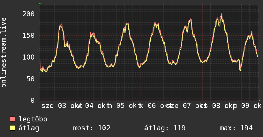The width and height of the screenshot is (263, 137).
Task: Click the 50 y-axis label
Action: pyautogui.click(x=30, y=79)
